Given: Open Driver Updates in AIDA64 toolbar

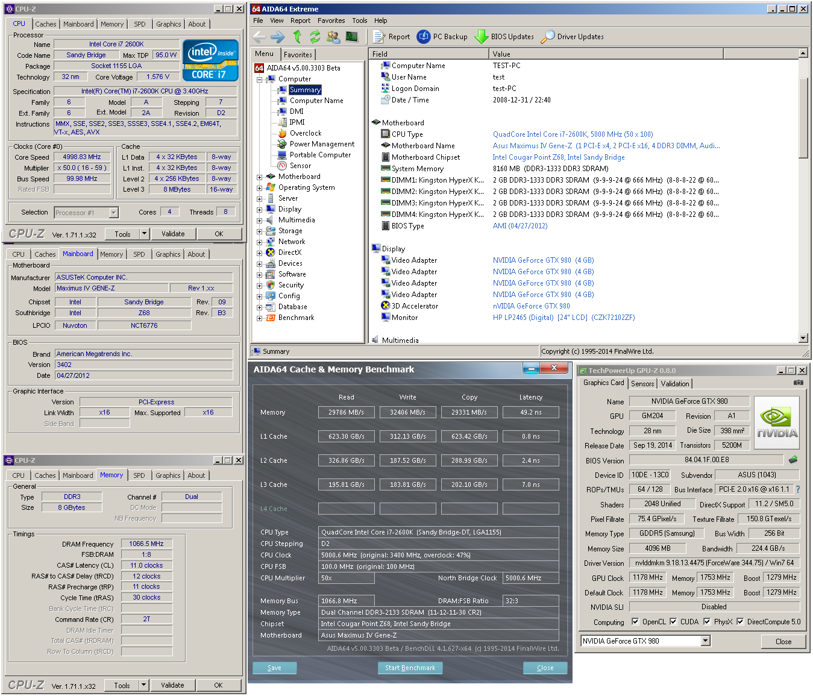Looking at the screenshot, I should (573, 37).
